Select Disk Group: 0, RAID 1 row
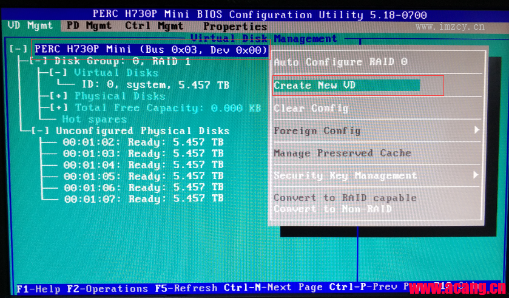Screen dimensions: 509x298 pos(123,61)
